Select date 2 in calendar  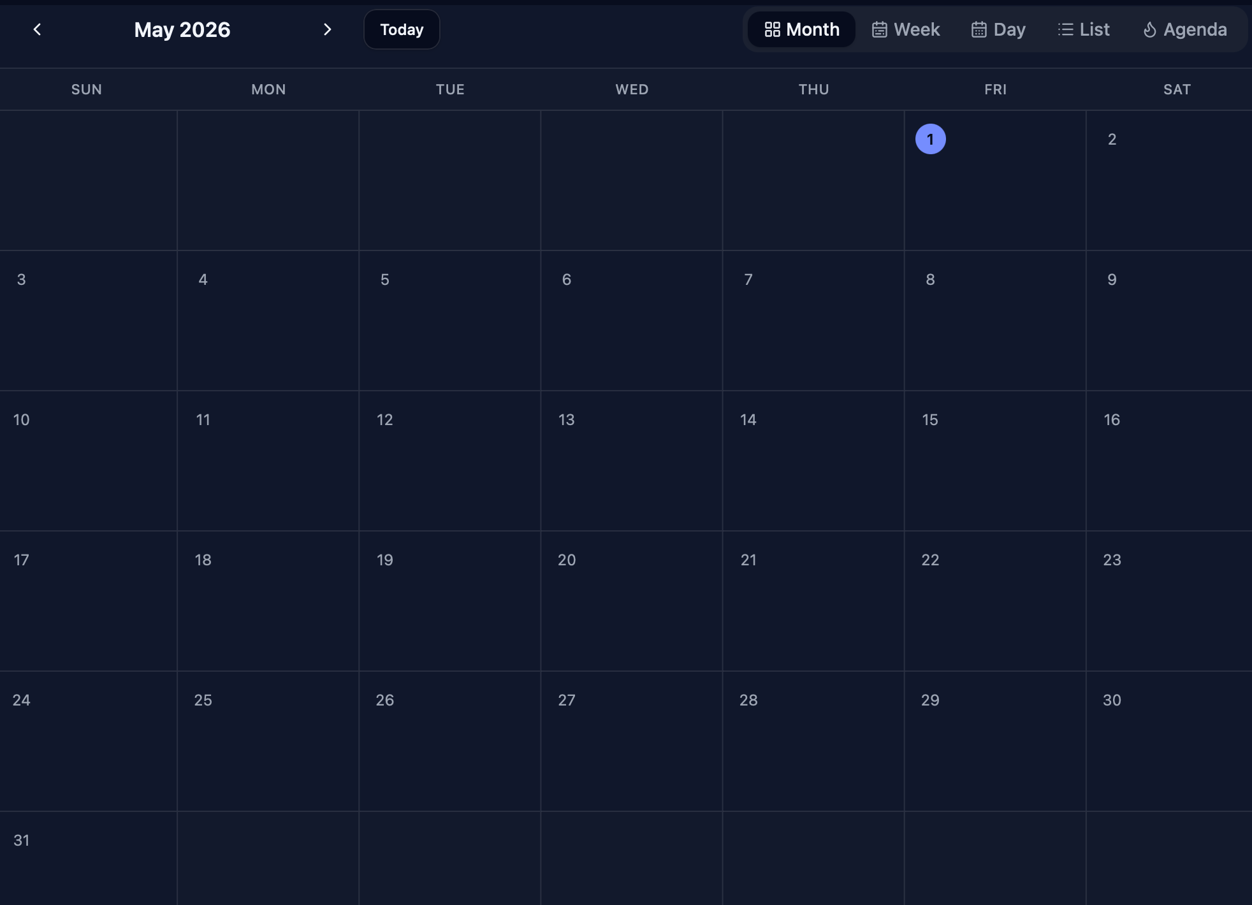pos(1112,139)
